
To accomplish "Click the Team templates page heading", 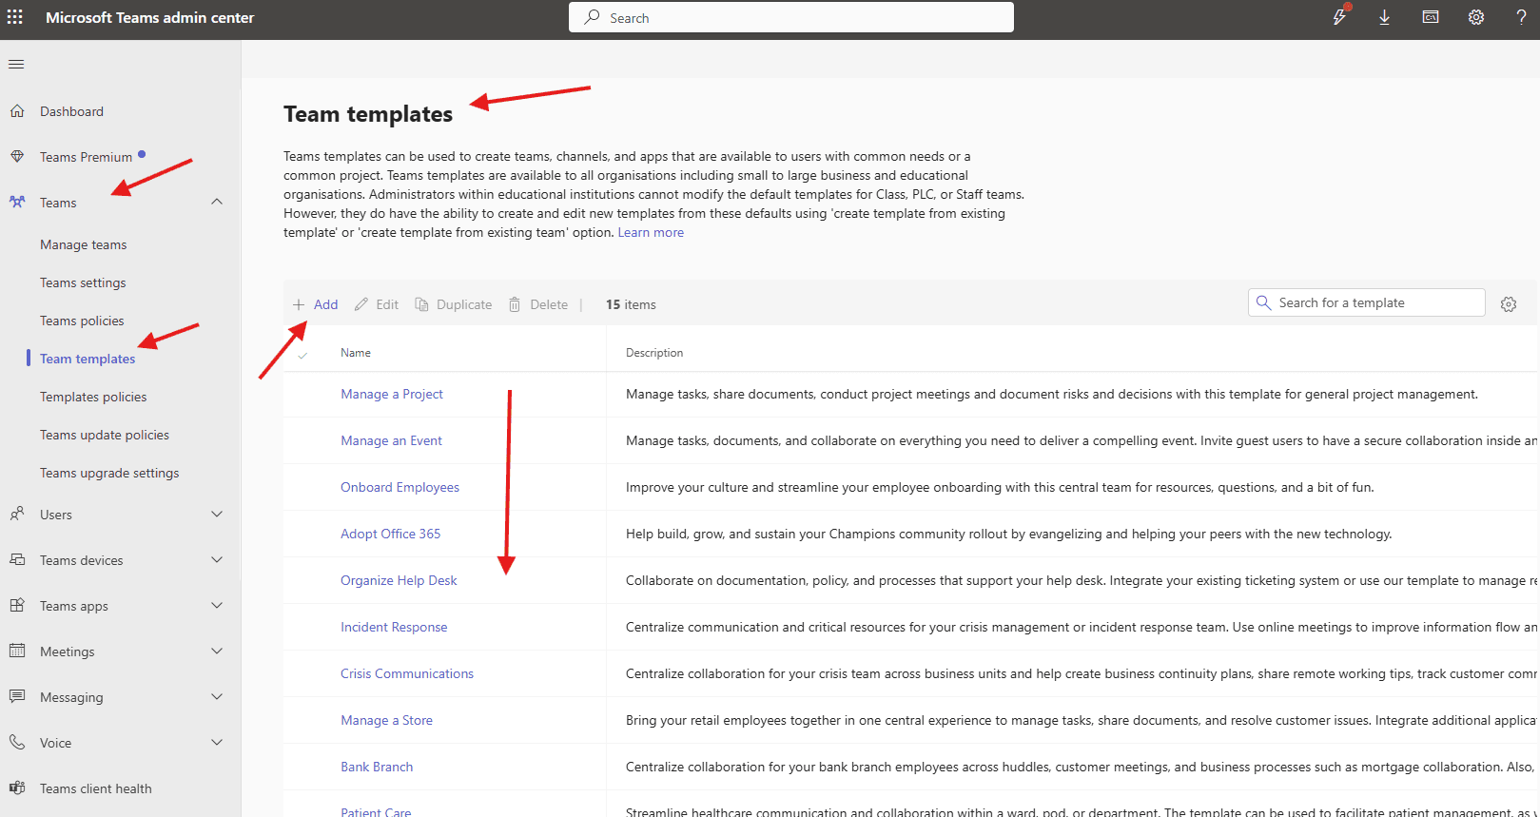I will [368, 114].
